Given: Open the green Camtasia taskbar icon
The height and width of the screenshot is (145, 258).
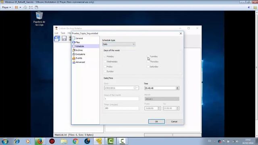Looking at the screenshot, I should (x=110, y=141).
